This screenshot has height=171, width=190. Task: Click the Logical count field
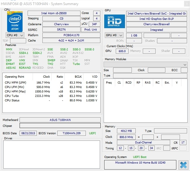pos(97,18)
